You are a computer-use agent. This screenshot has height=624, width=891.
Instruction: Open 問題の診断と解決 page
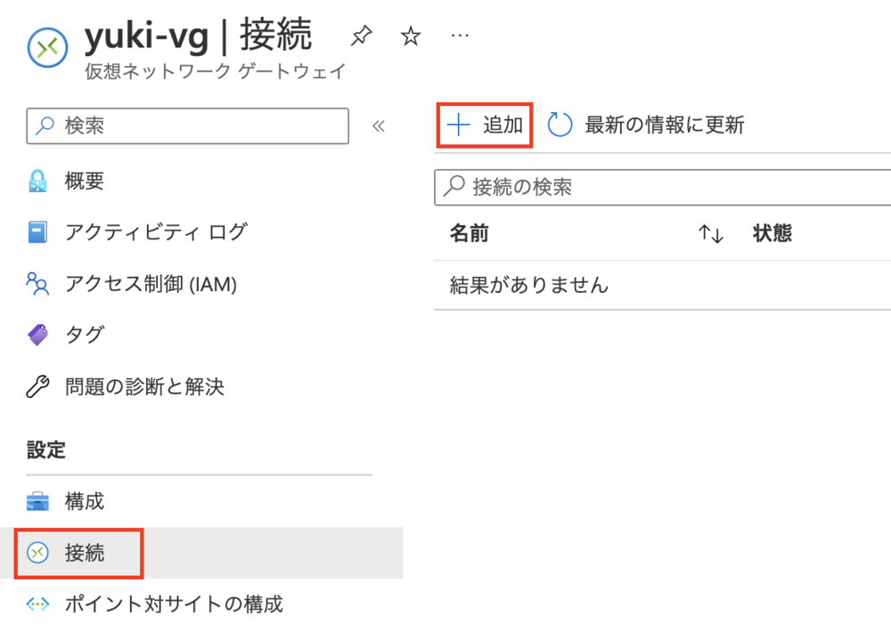coord(144,387)
